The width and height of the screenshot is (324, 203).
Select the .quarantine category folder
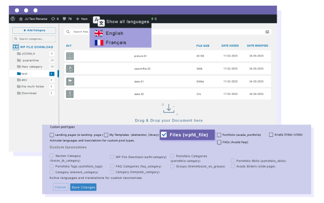pos(28,60)
